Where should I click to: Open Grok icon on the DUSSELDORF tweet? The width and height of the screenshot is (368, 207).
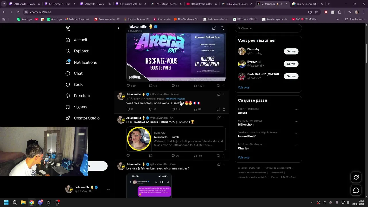(218, 118)
